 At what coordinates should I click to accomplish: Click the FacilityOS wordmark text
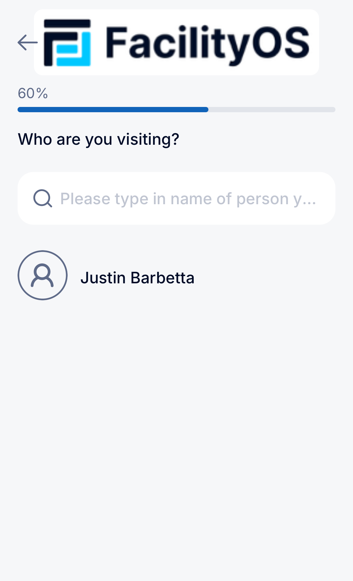[x=207, y=43]
